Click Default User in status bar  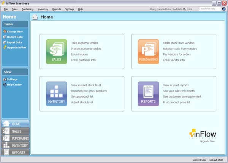[216, 160]
